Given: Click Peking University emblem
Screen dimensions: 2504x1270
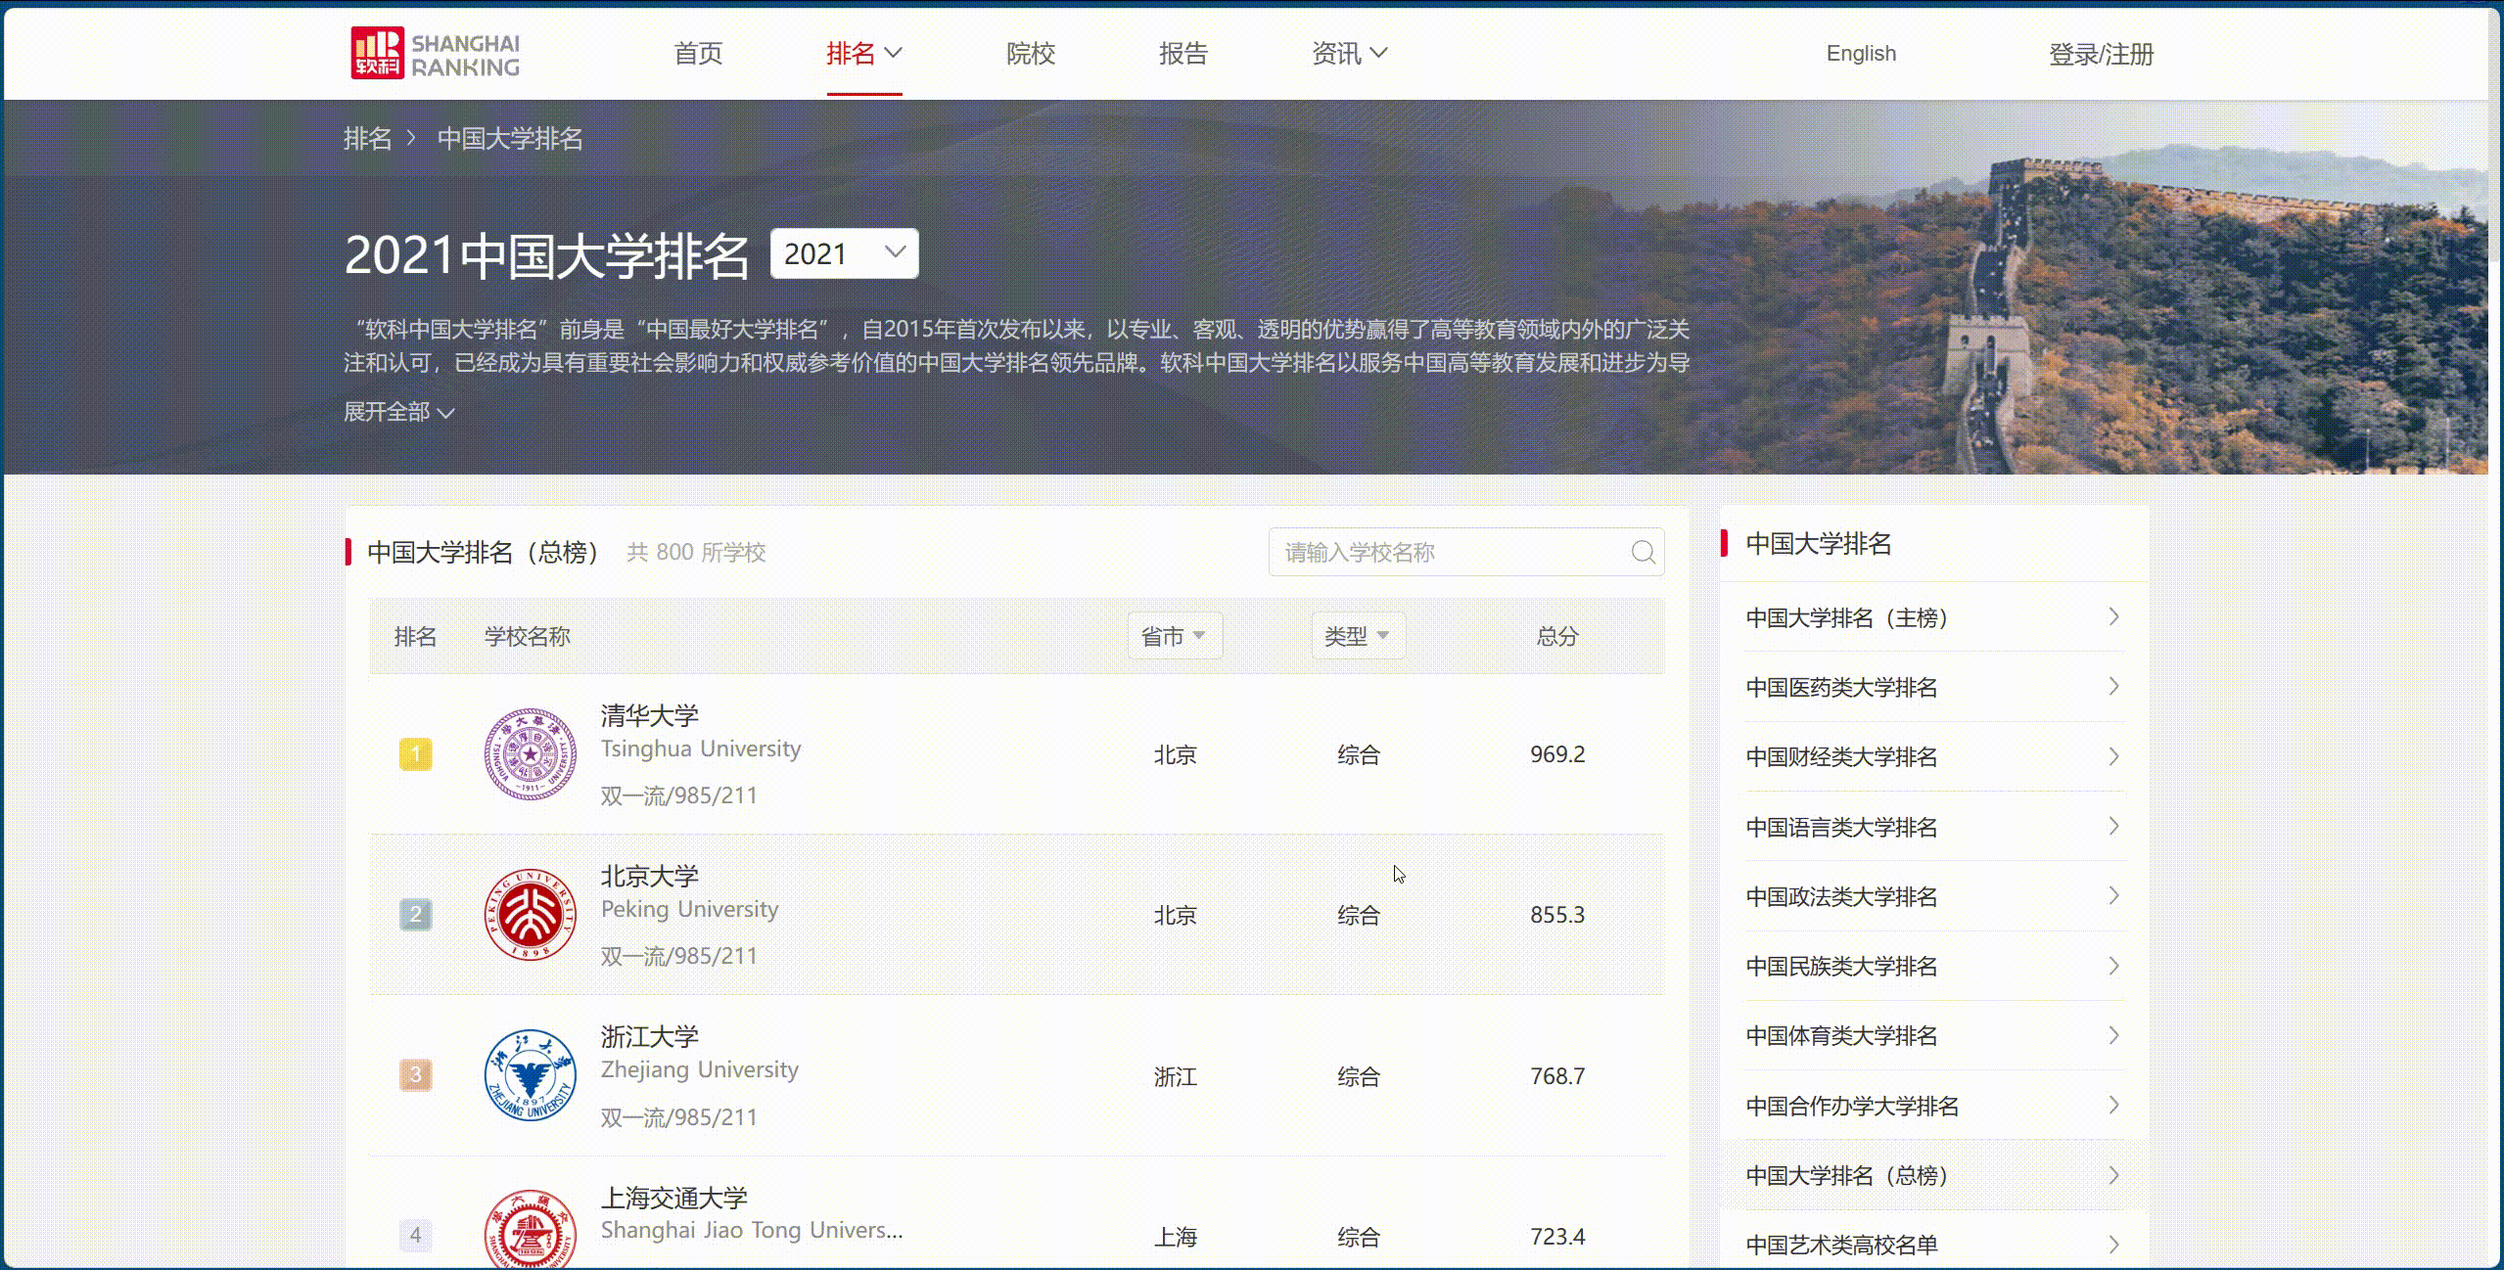Looking at the screenshot, I should coord(531,915).
